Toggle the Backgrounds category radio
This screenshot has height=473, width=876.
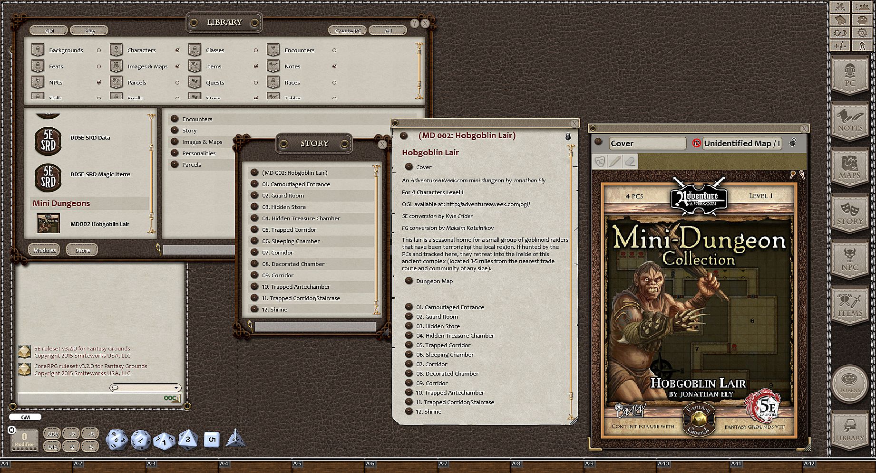tap(99, 50)
